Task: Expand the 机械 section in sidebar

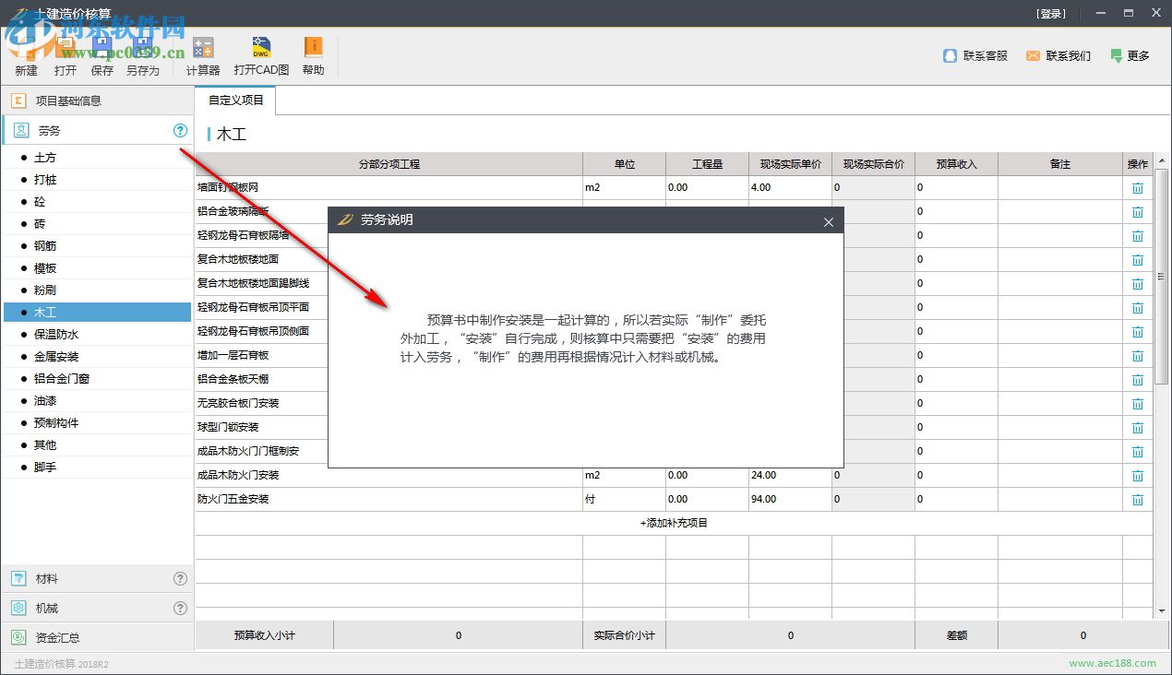Action: click(x=46, y=609)
